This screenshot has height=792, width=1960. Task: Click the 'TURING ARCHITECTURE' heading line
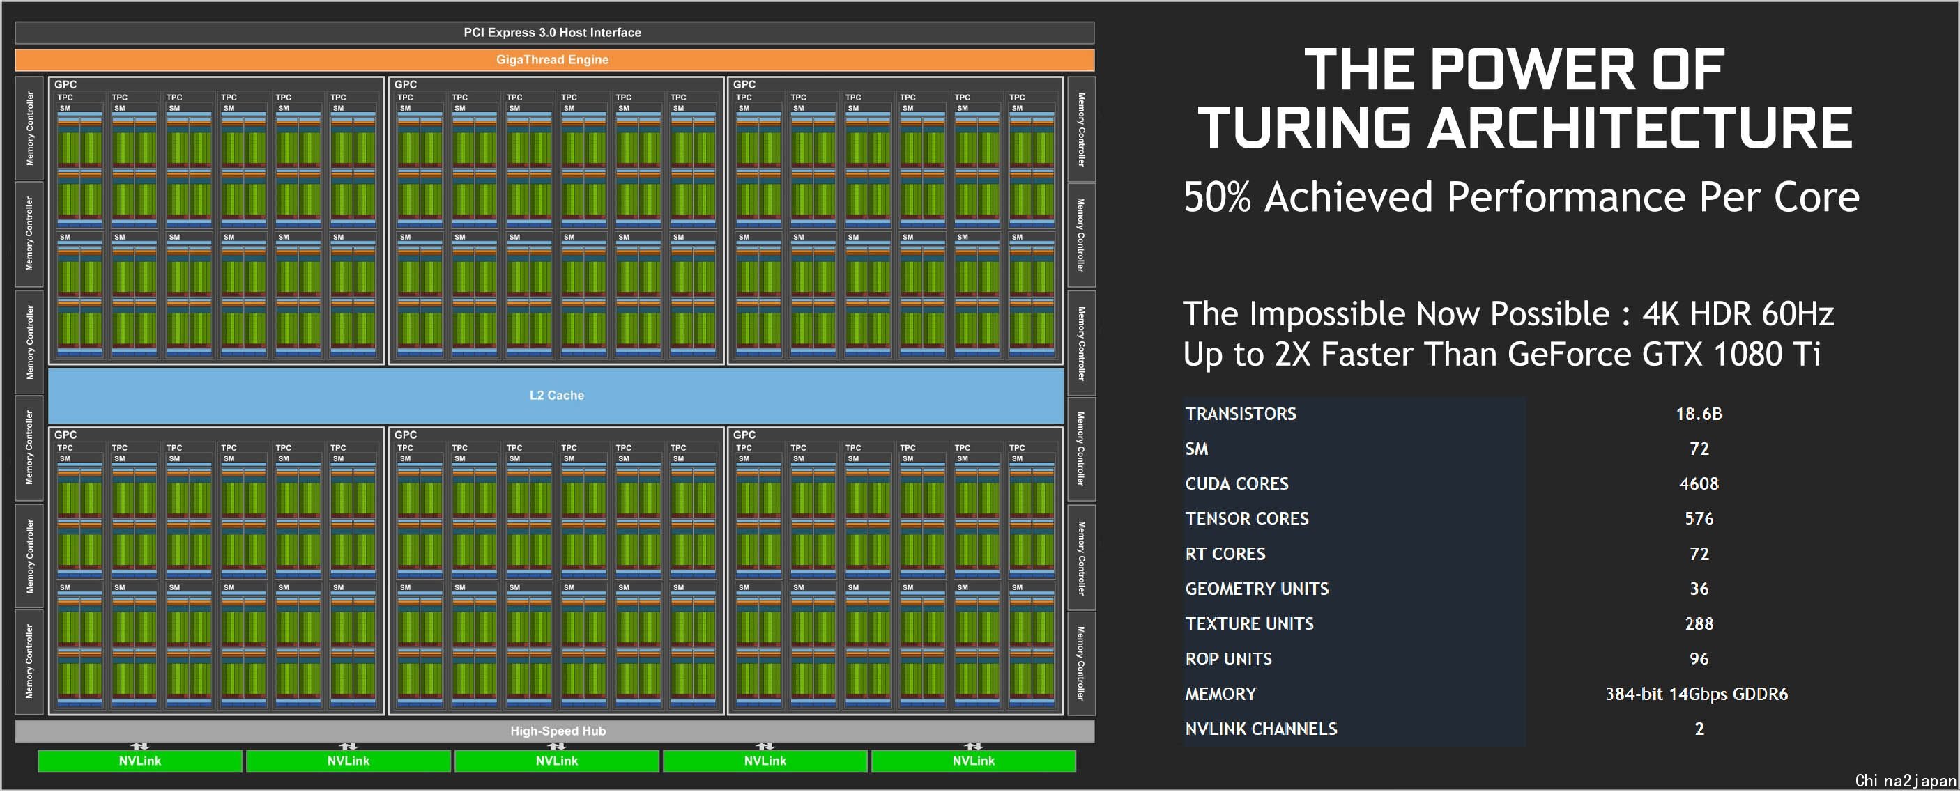pyautogui.click(x=1525, y=127)
